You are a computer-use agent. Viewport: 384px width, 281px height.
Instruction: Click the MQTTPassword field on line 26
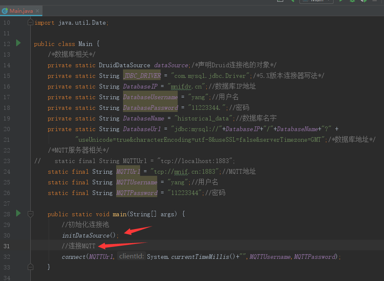[x=137, y=193]
